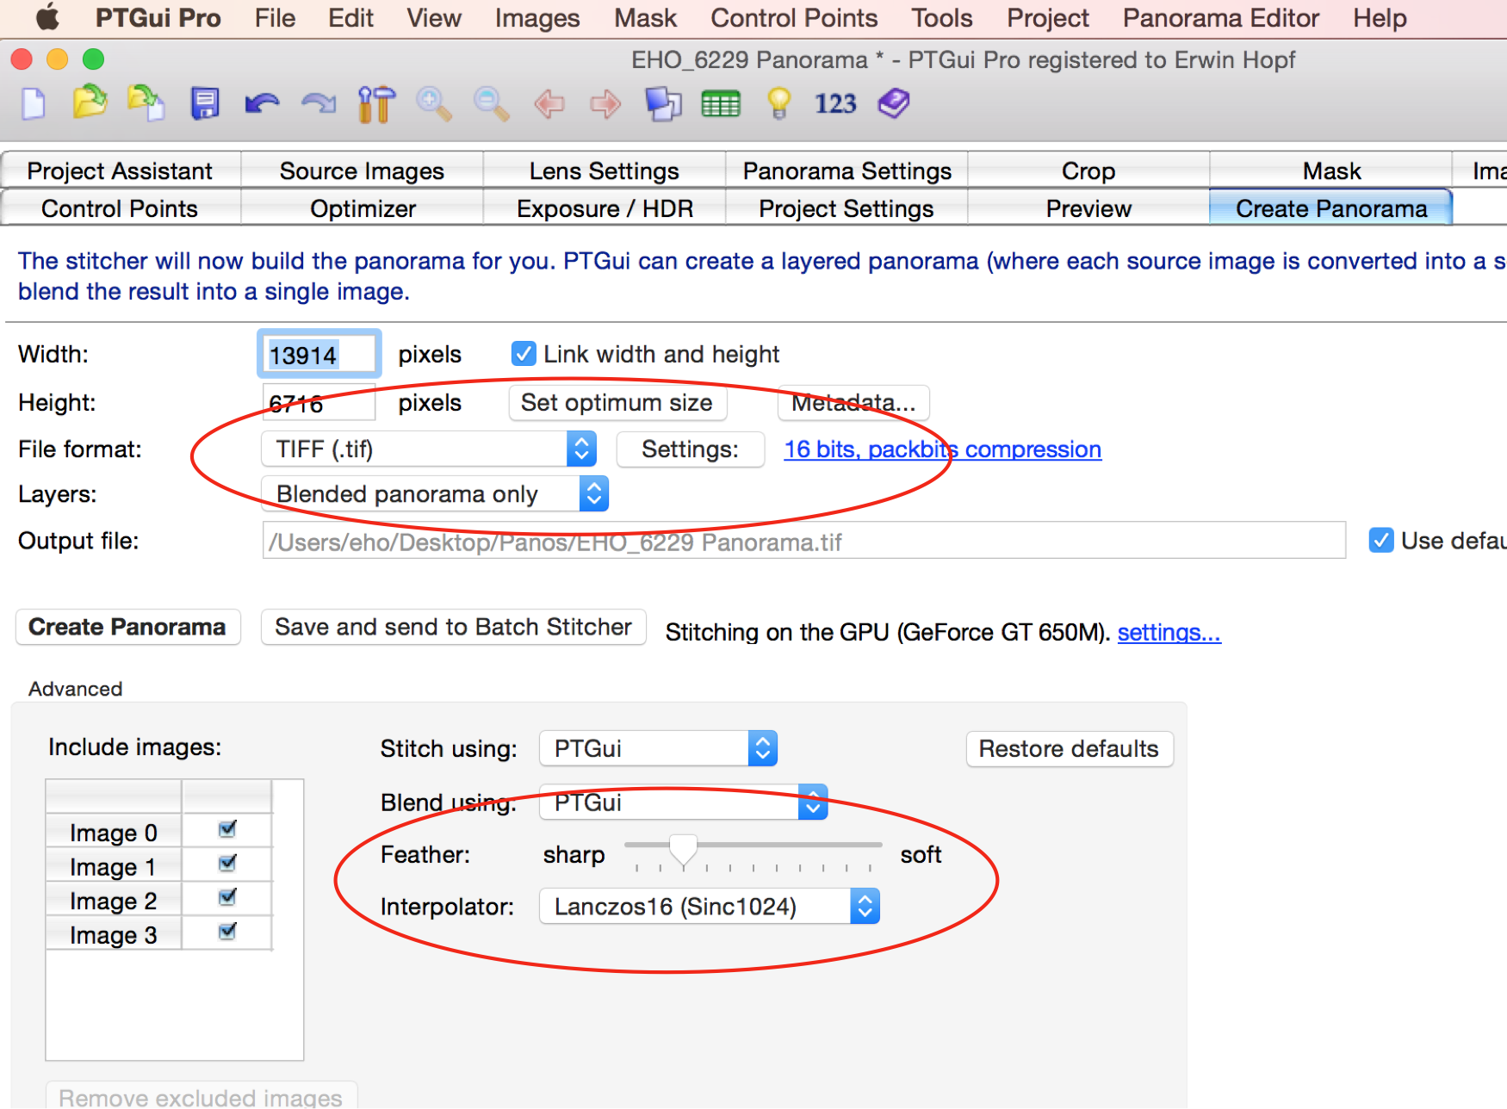Image resolution: width=1507 pixels, height=1109 pixels.
Task: Open the GPU stitching settings link
Action: point(1169,632)
